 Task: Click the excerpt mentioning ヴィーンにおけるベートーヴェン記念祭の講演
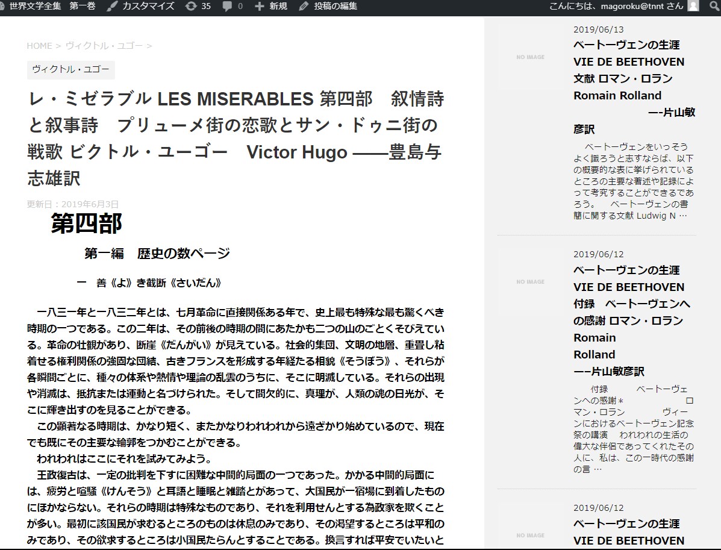click(634, 429)
